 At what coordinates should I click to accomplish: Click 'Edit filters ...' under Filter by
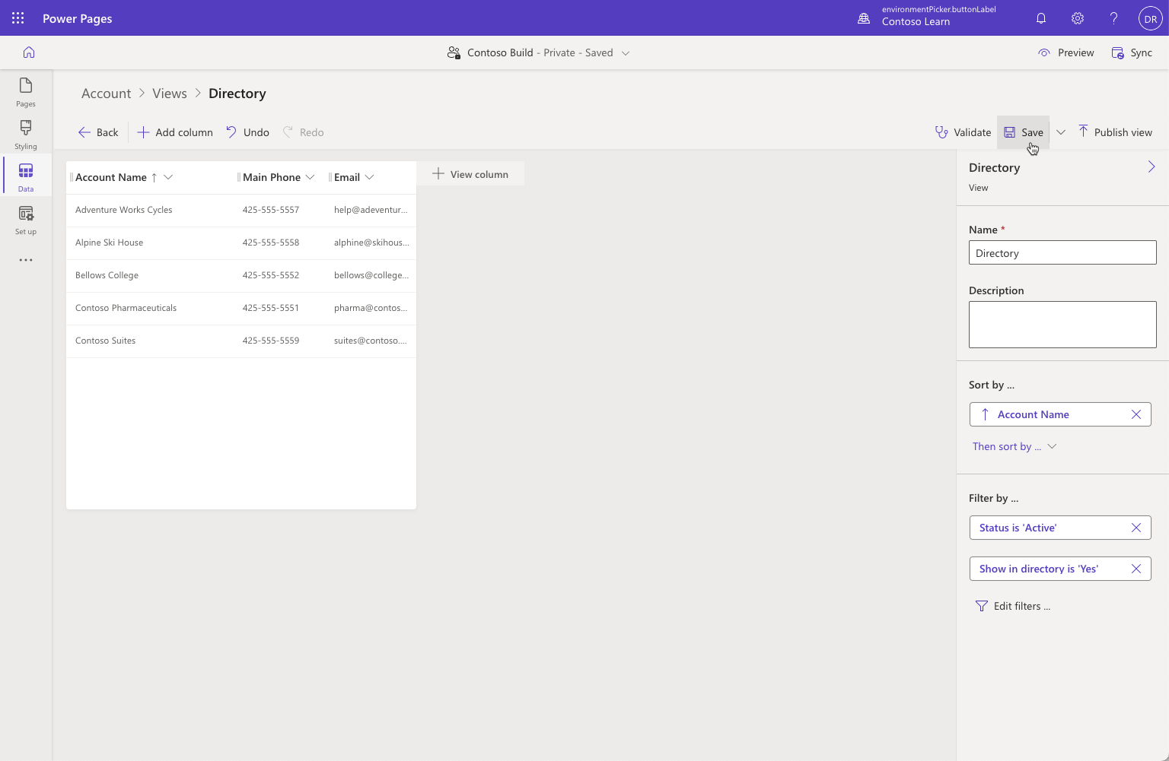1021,605
